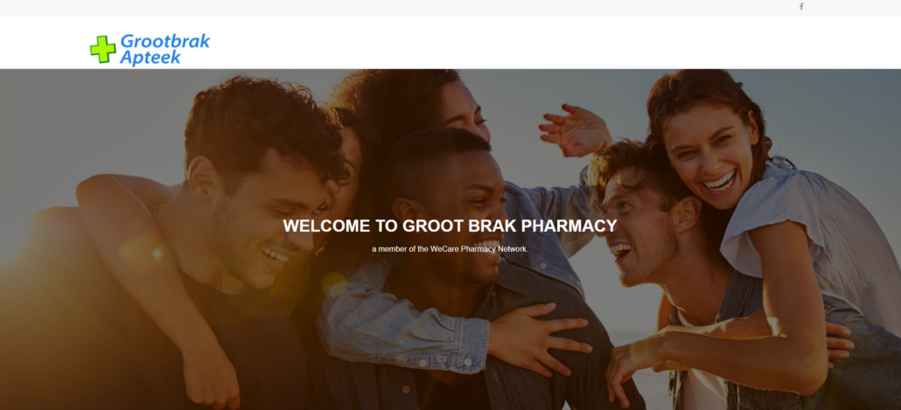Open the Facebook icon in top bar

[x=801, y=7]
